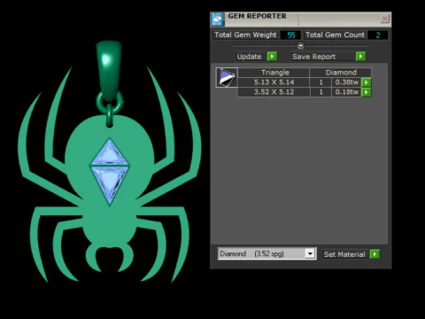Click the Set Material label
The image size is (425, 319).
coord(344,254)
